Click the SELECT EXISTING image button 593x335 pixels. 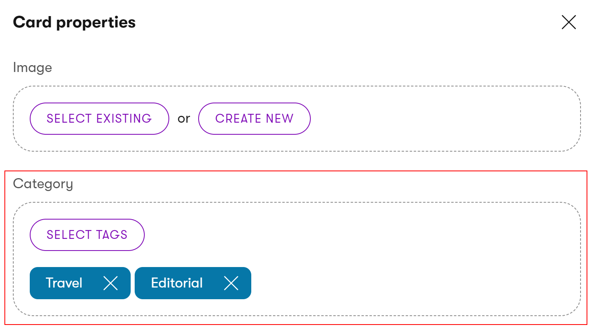(x=99, y=119)
